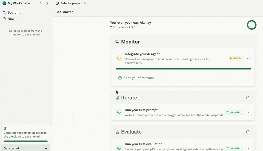
Task: Click the flask icon beside Evaluate heading
Action: pyautogui.click(x=117, y=132)
